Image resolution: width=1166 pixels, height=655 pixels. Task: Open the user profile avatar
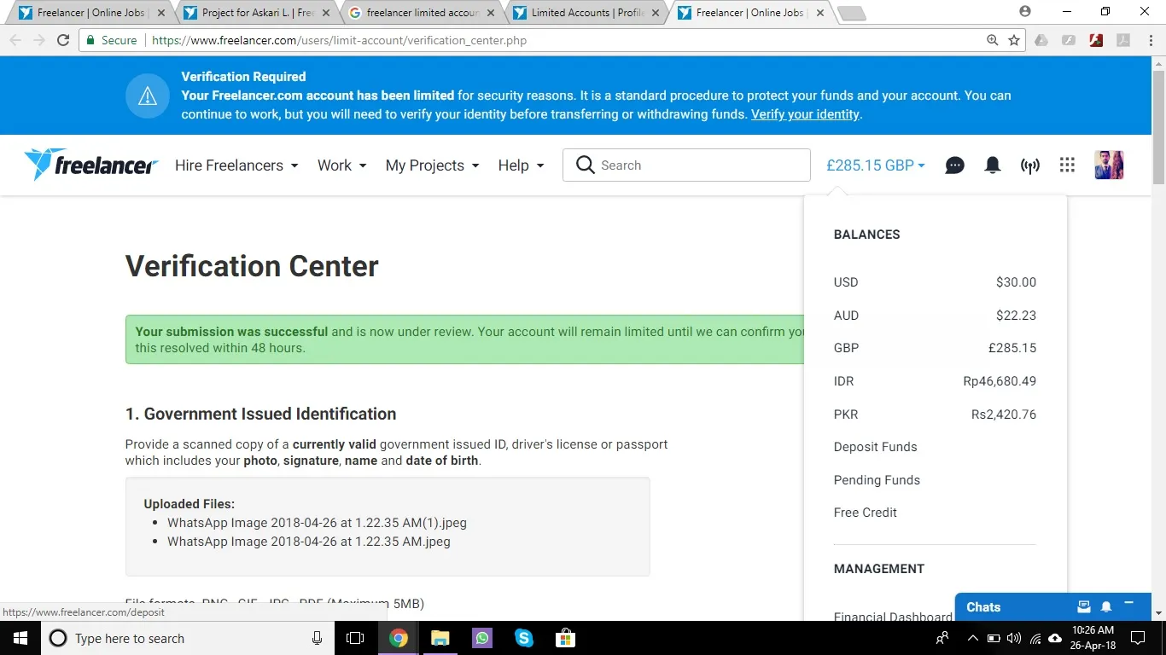1108,165
